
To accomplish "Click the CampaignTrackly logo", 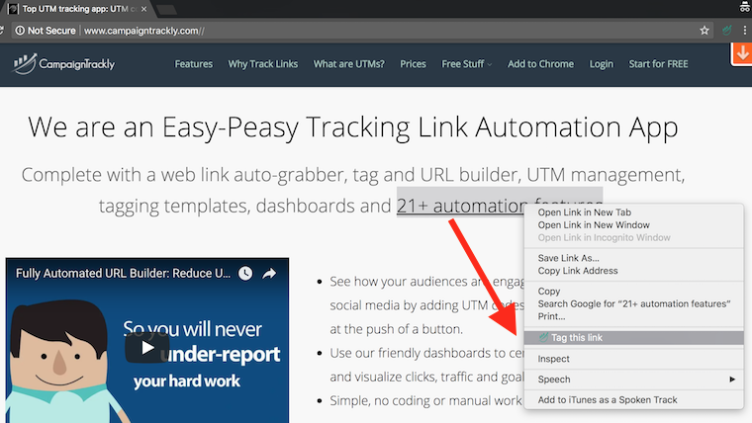I will pyautogui.click(x=63, y=63).
